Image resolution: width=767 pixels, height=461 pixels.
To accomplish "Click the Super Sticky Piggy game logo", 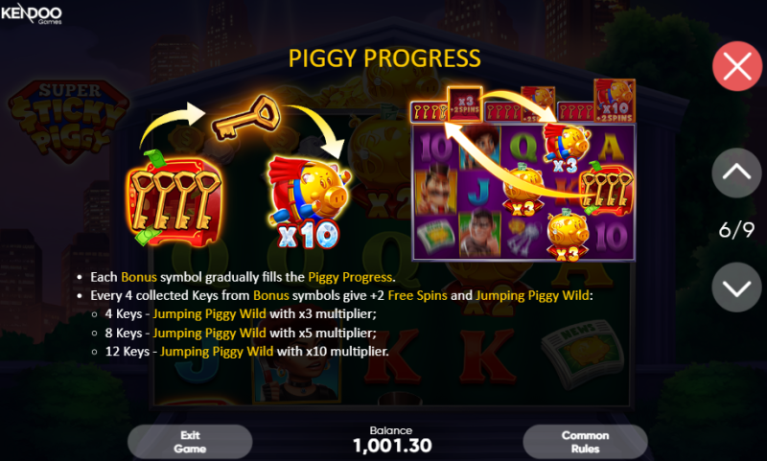I will pyautogui.click(x=68, y=120).
